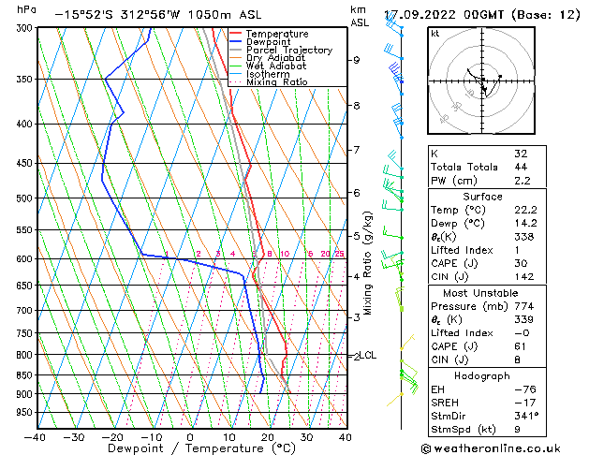Click the red Temperature legend line swatch
Screen dimensions: 589x455
click(x=236, y=34)
